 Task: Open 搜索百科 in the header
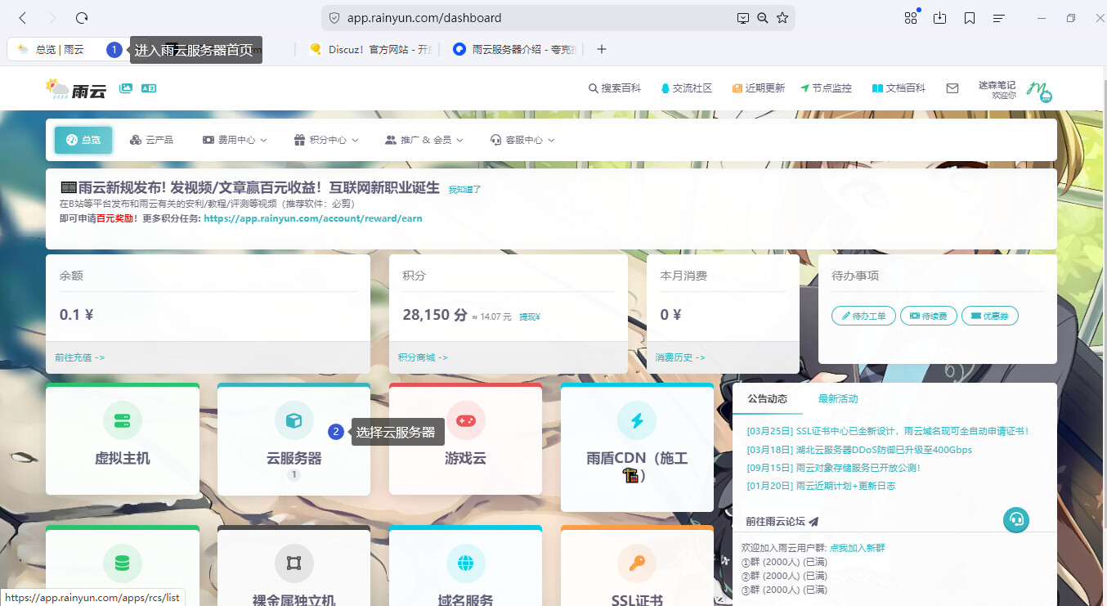click(x=615, y=88)
